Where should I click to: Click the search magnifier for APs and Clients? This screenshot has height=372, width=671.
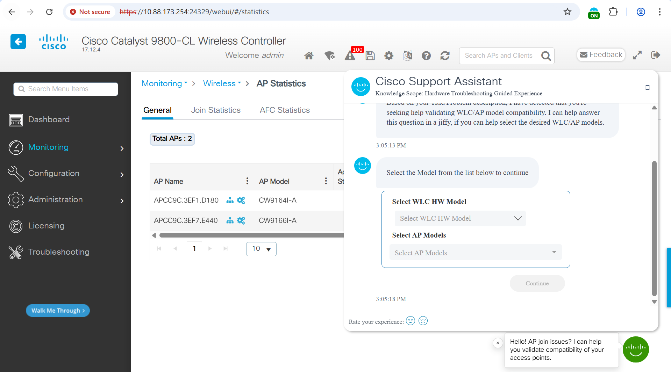[x=546, y=56]
